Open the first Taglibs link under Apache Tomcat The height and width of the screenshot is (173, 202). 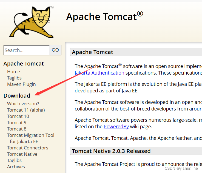14,78
